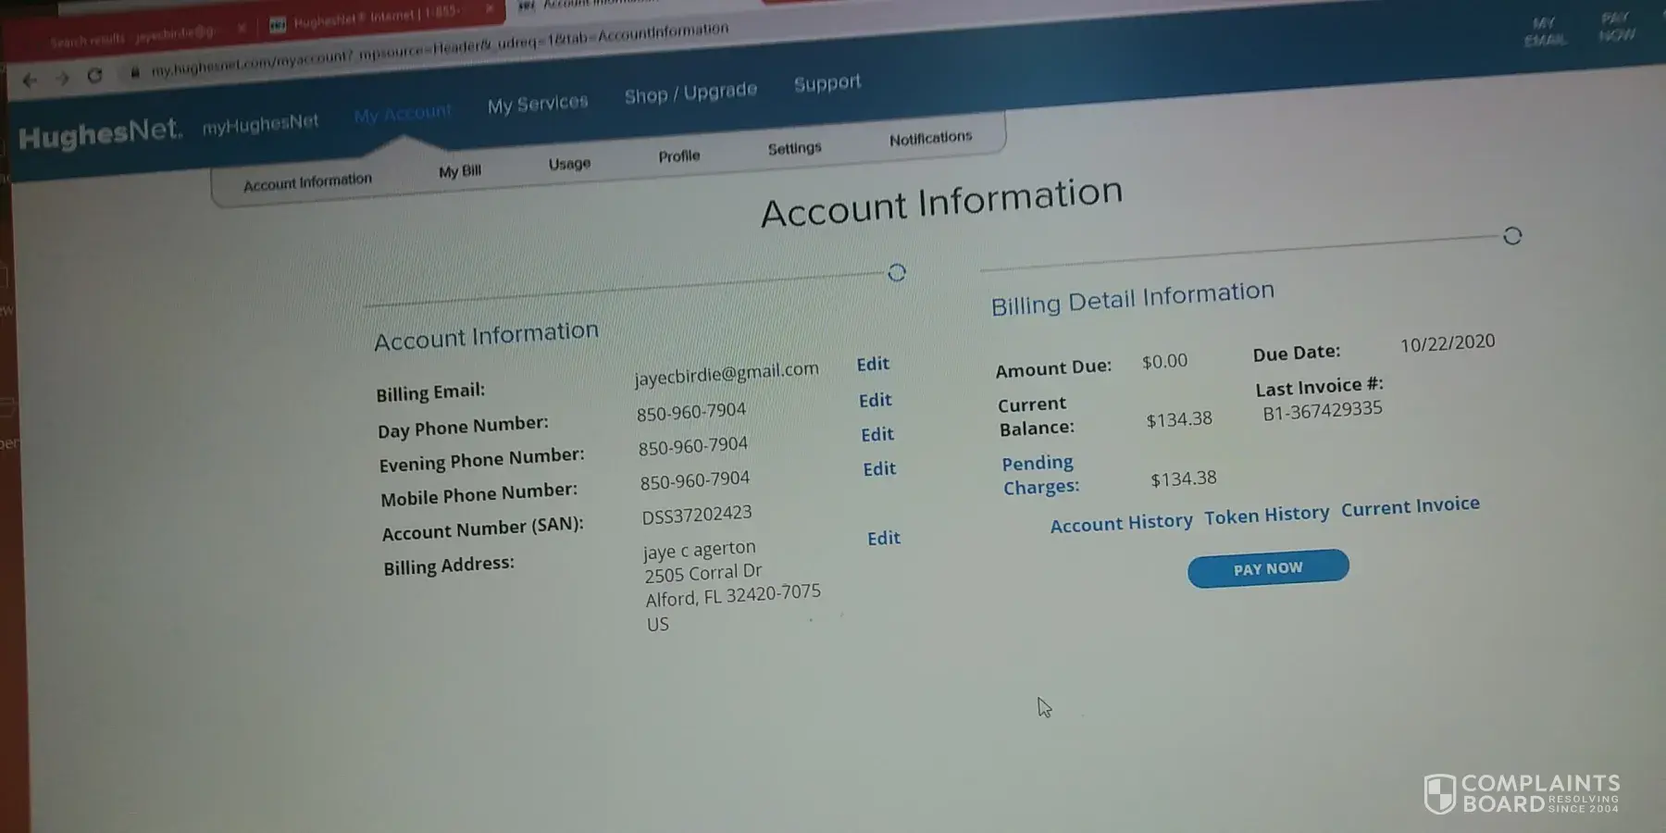Refresh the Billing Detail Information panel
The height and width of the screenshot is (833, 1666).
[1511, 236]
